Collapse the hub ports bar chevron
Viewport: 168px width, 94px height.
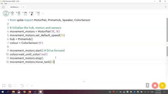tap(43, 13)
